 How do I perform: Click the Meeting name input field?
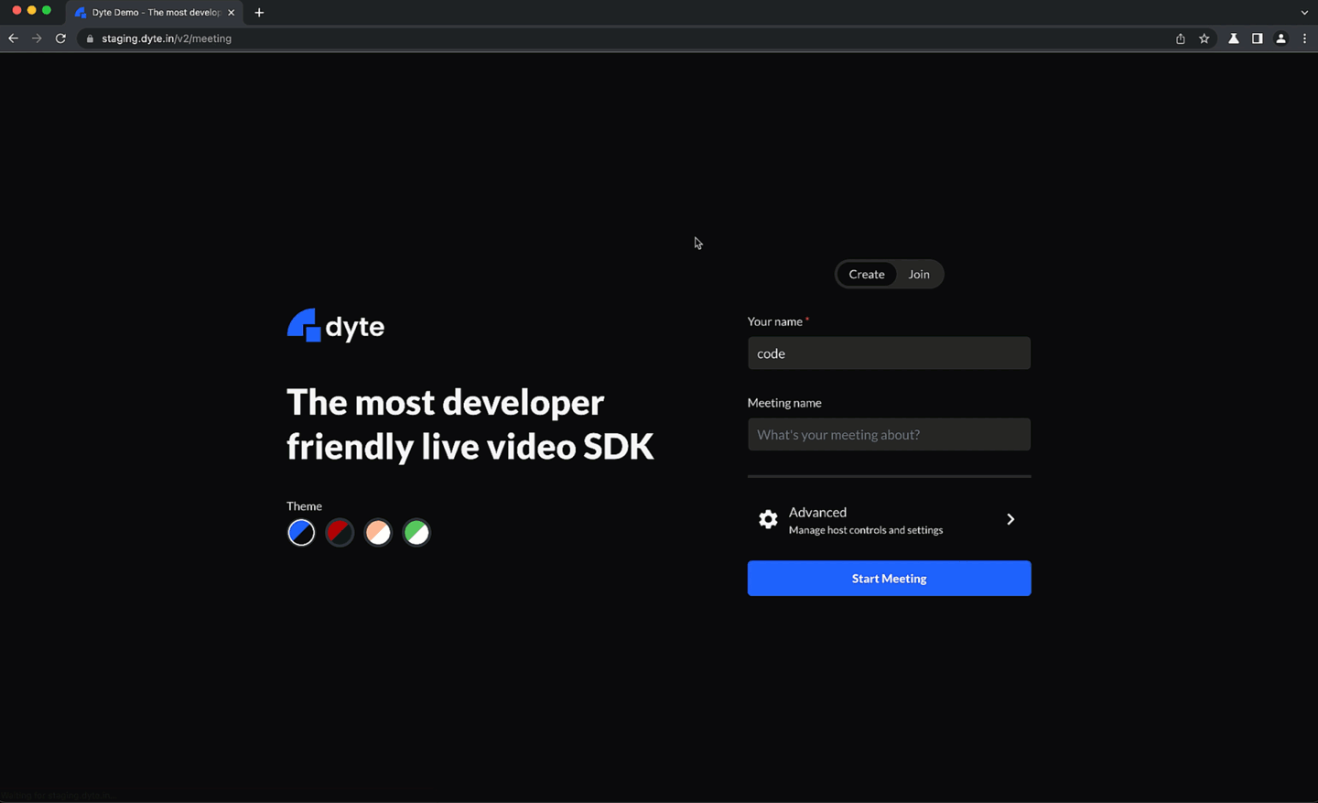tap(889, 434)
